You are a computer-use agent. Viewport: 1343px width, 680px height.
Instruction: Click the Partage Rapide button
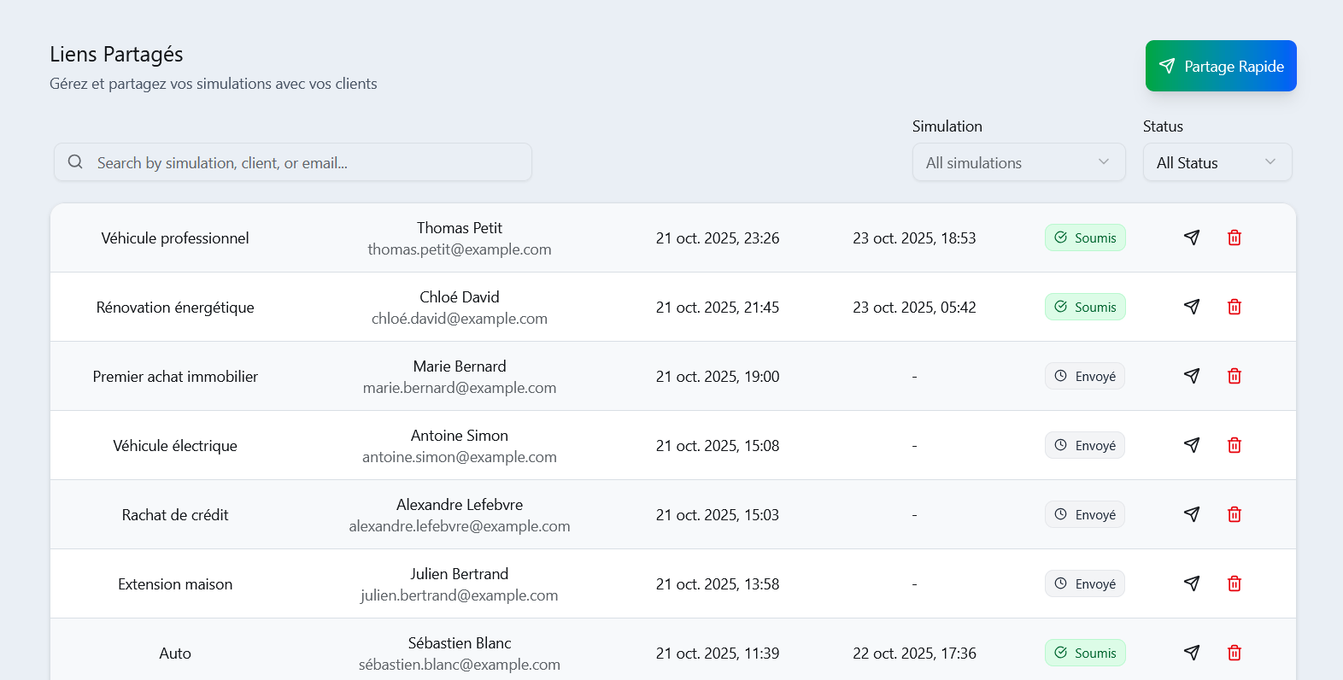click(1221, 66)
